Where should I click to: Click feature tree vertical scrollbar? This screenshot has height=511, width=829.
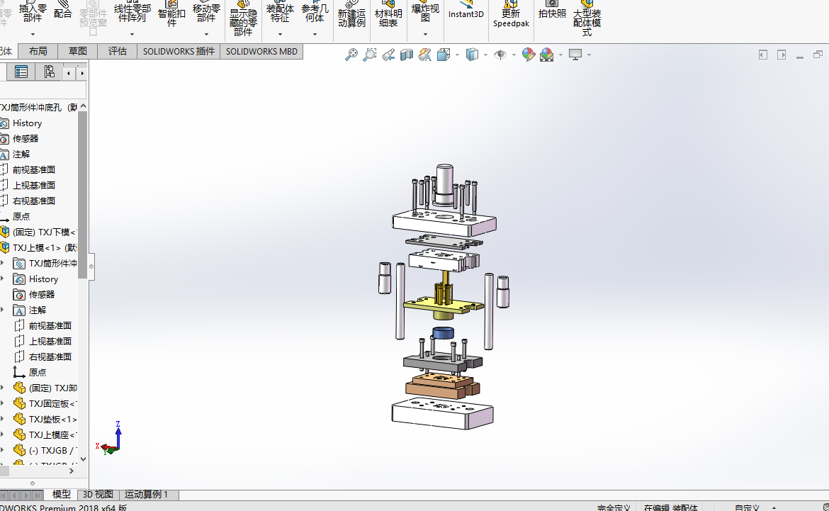pyautogui.click(x=82, y=195)
